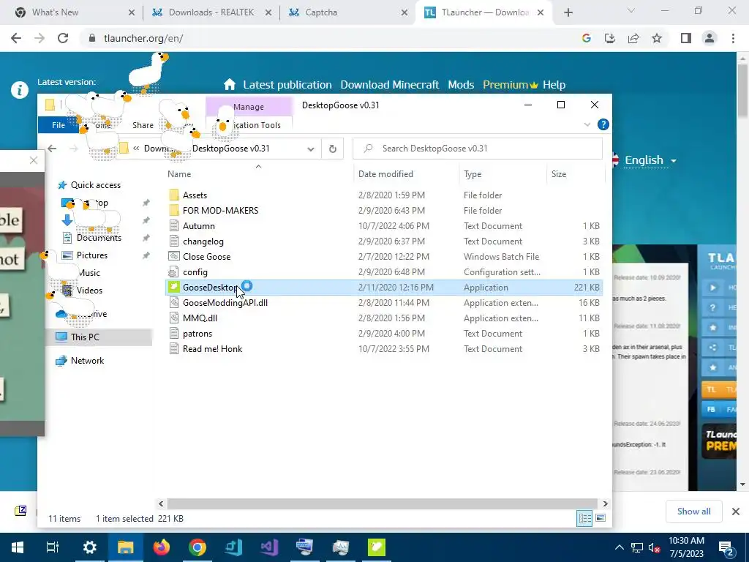Open the Chrome profile avatar
Viewport: 749px width, 562px height.
pos(710,38)
